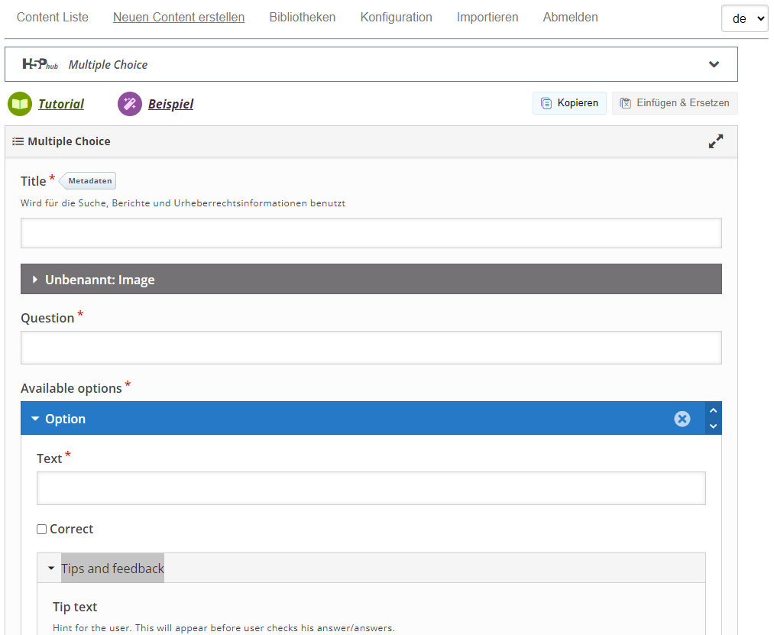
Task: Remove the Option with the X icon
Action: pyautogui.click(x=682, y=419)
